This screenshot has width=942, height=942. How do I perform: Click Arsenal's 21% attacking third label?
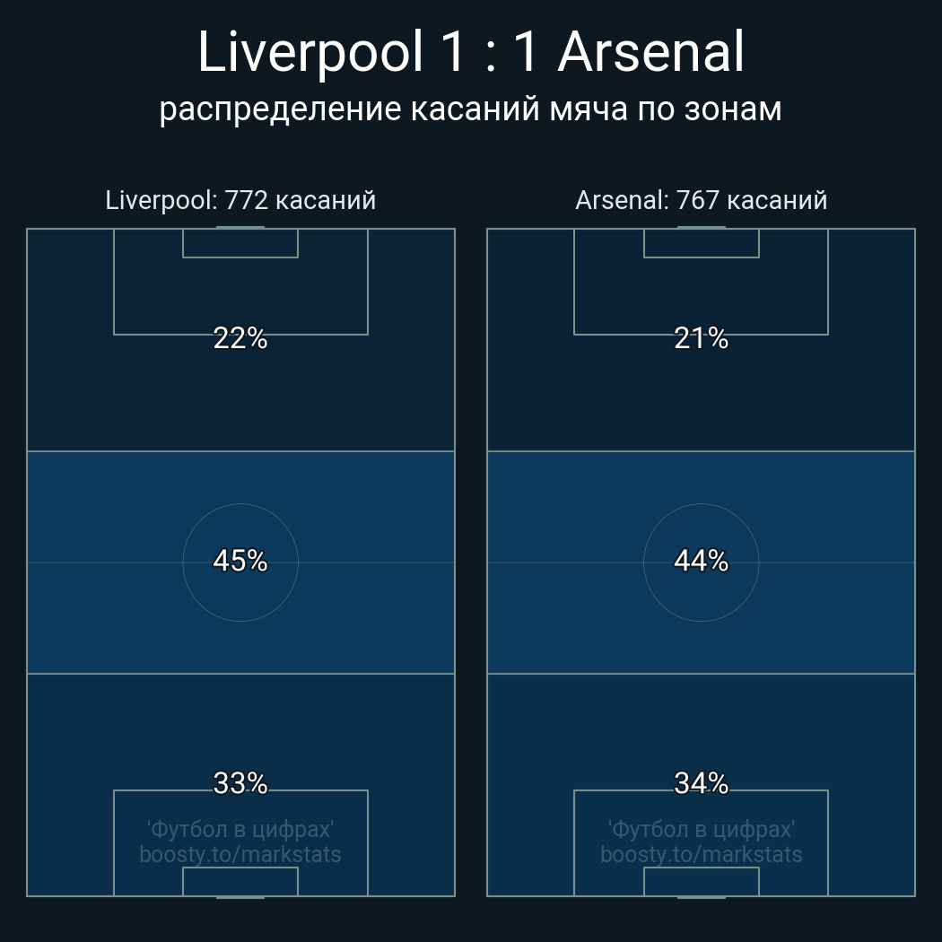coord(701,338)
